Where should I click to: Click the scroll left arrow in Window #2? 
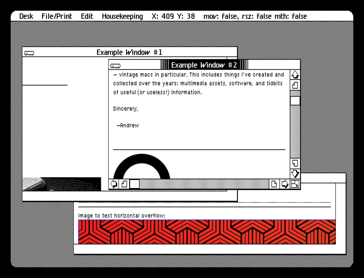tap(114, 184)
